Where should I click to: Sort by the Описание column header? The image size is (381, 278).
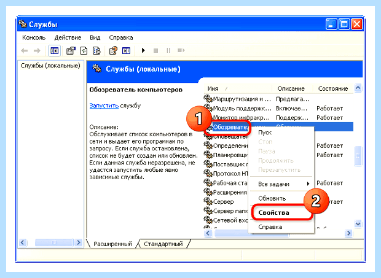tap(292, 88)
